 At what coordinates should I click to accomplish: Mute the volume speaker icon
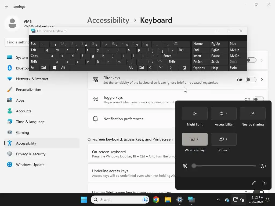tap(185, 166)
